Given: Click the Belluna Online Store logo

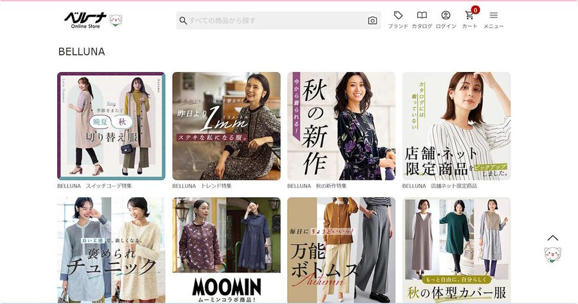Looking at the screenshot, I should coord(85,21).
